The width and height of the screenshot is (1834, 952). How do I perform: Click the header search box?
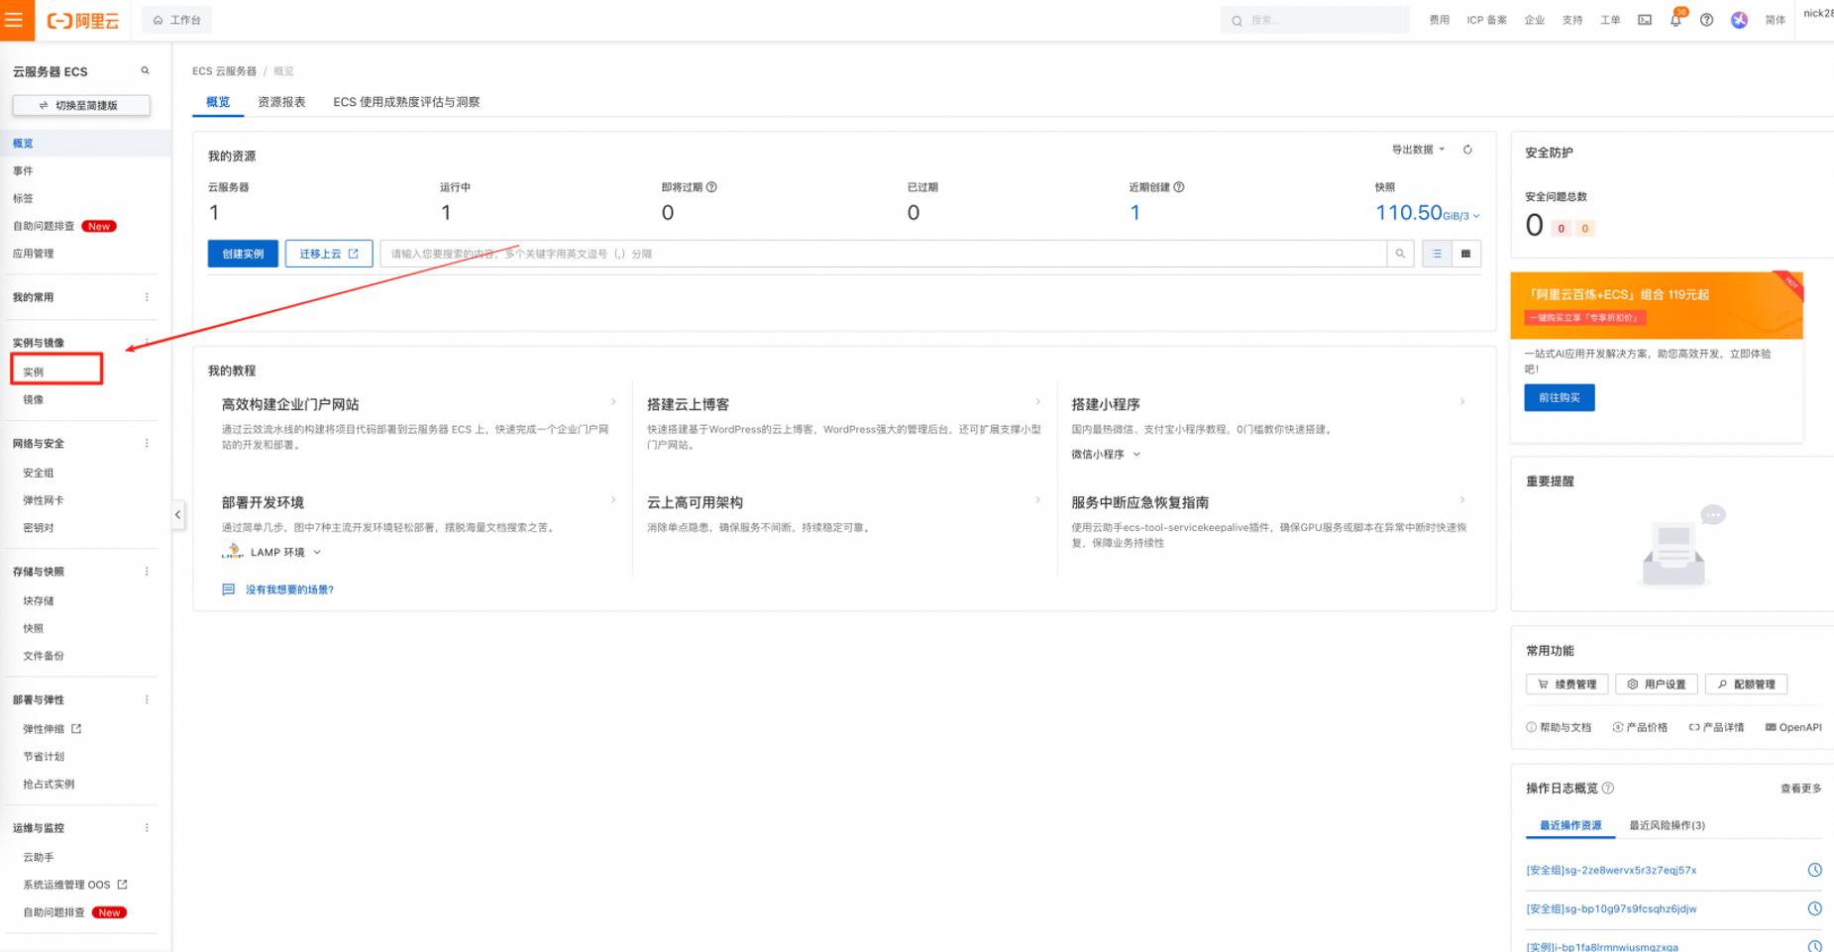coord(1315,20)
